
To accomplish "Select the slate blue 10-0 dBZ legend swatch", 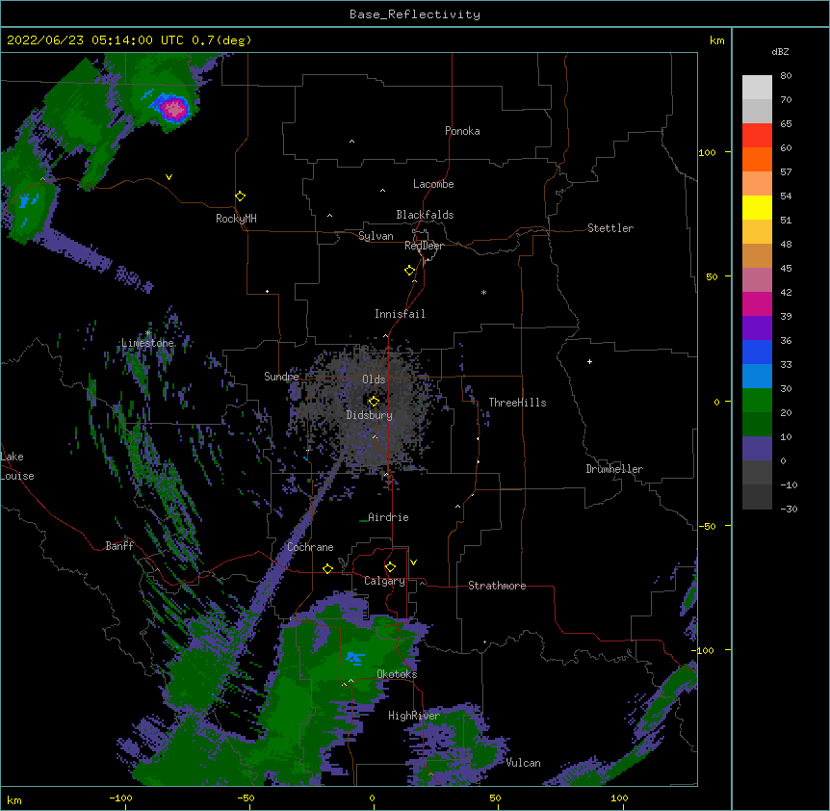I will click(757, 449).
